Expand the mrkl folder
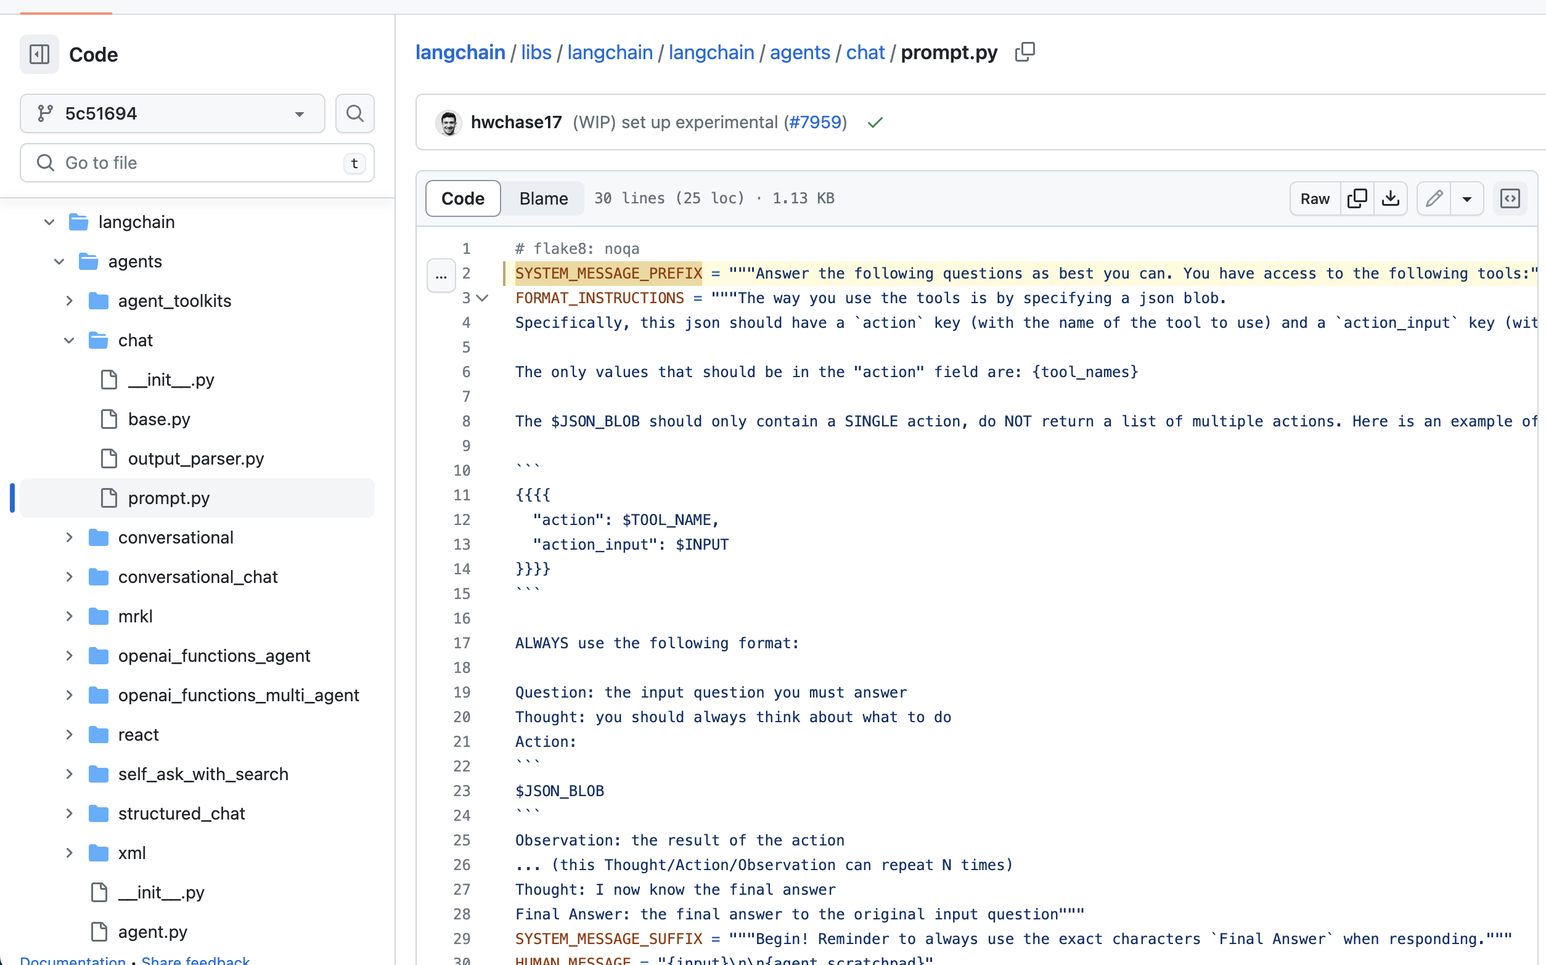The image size is (1546, 965). point(69,616)
